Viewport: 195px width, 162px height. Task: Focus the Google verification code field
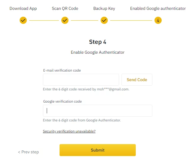click(98, 111)
